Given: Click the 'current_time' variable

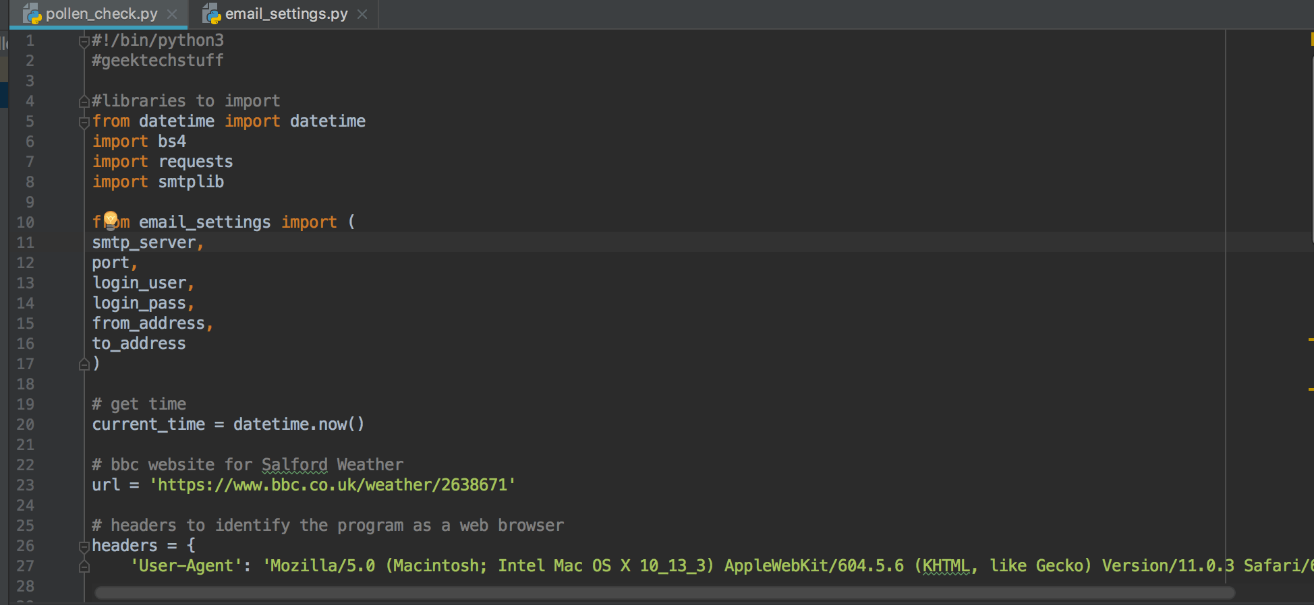Looking at the screenshot, I should click(148, 424).
